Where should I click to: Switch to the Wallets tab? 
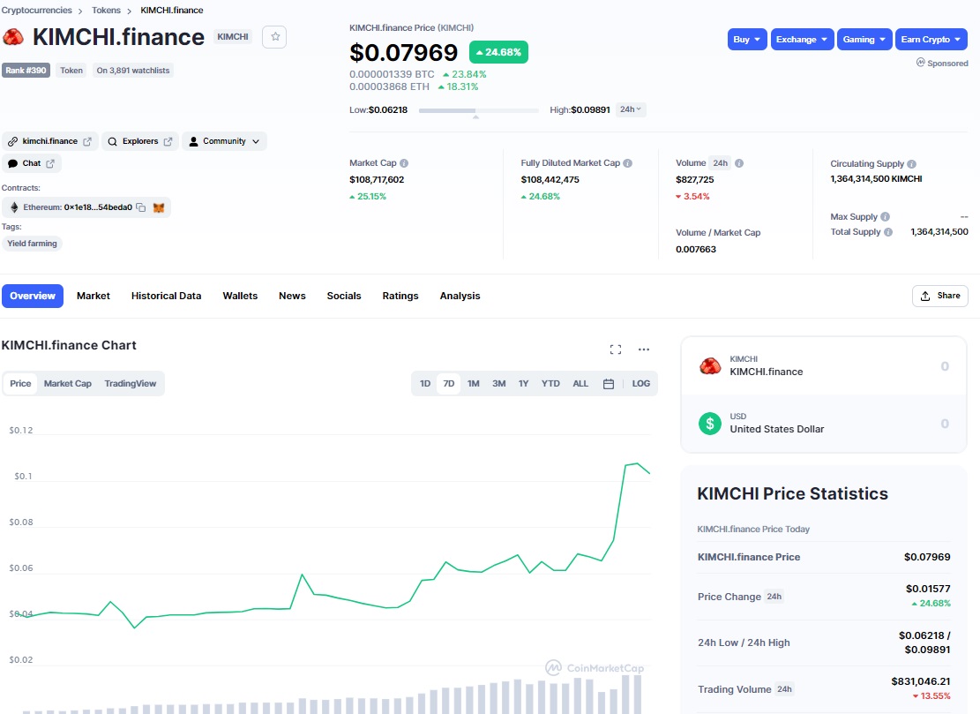(x=240, y=296)
